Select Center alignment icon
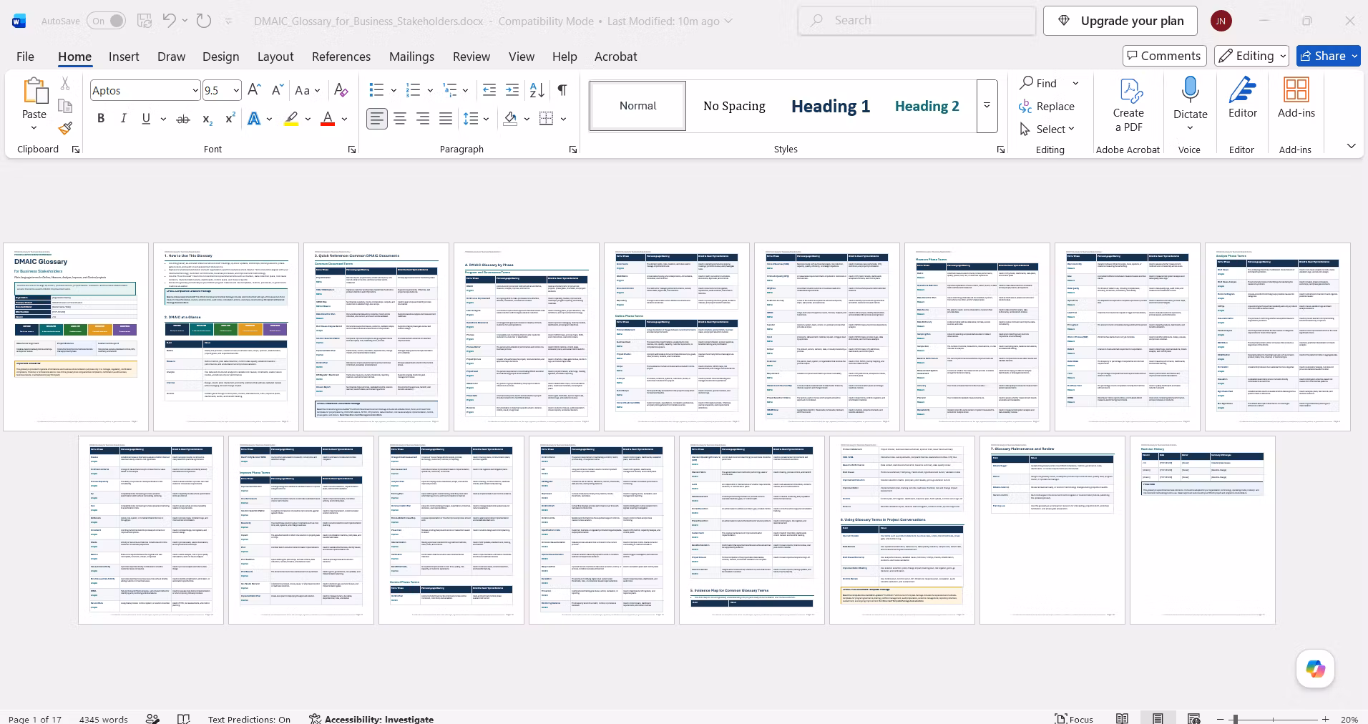1368x724 pixels. (x=400, y=119)
